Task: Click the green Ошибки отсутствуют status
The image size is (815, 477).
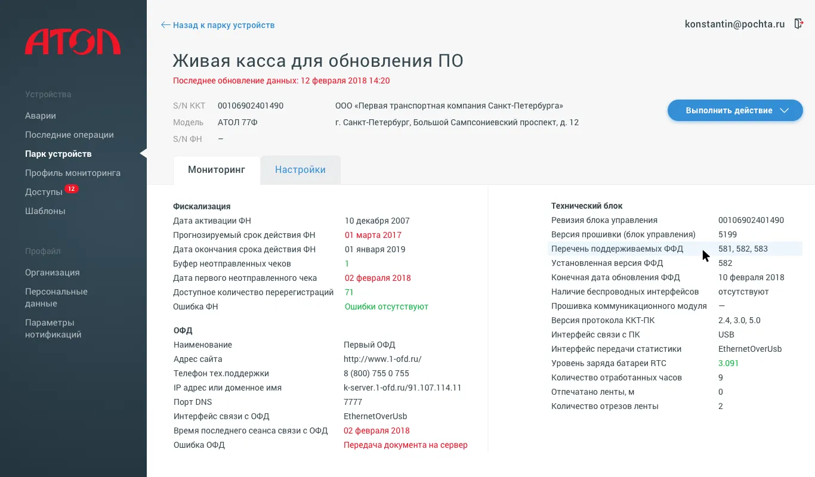Action: coord(387,306)
